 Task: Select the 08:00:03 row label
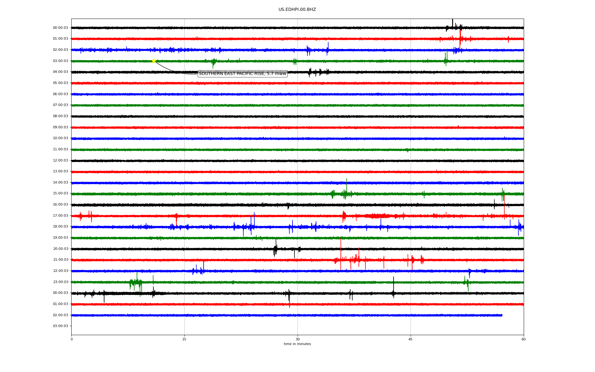(x=60, y=116)
